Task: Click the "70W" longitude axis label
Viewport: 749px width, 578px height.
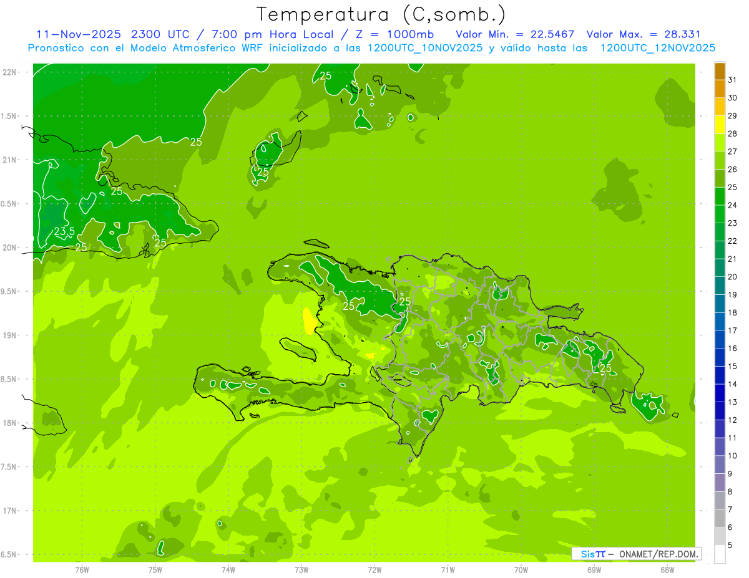Action: pyautogui.click(x=521, y=569)
